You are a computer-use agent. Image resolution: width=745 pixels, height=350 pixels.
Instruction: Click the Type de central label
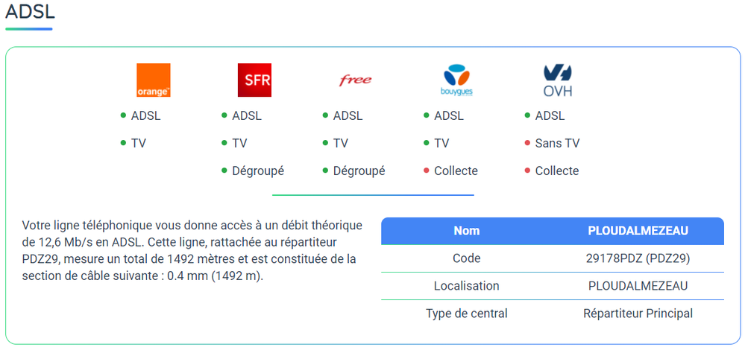point(466,314)
